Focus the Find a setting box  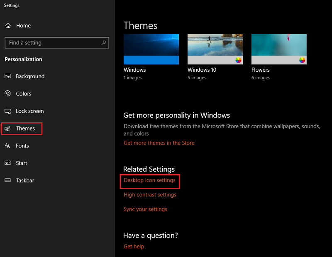click(57, 43)
